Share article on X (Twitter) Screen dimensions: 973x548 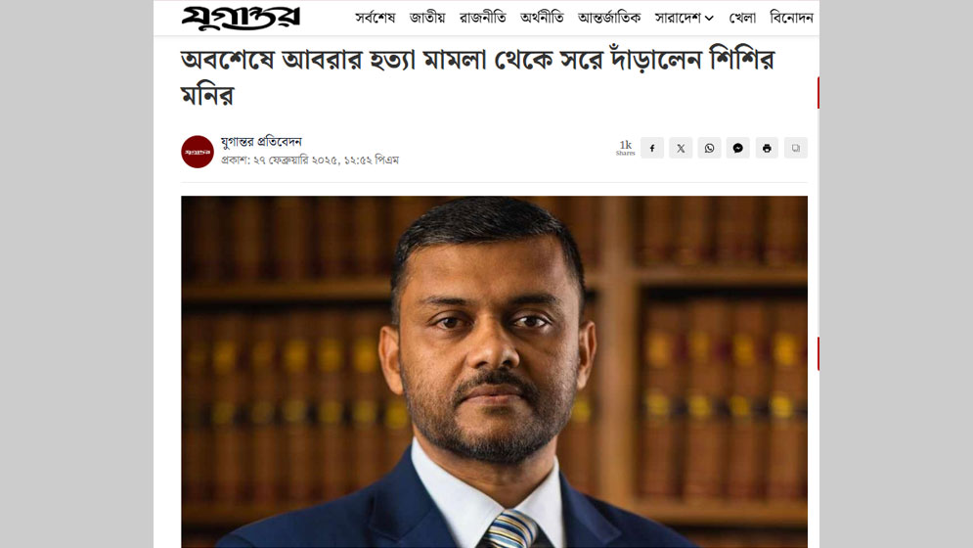(681, 148)
